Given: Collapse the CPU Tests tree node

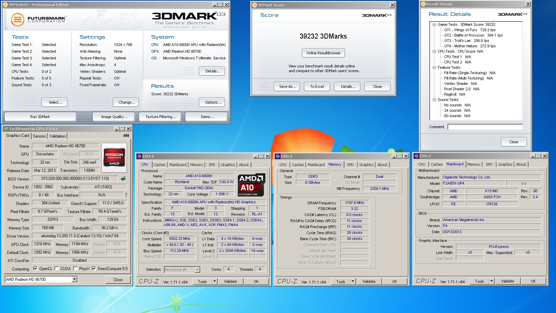Looking at the screenshot, I should (x=434, y=51).
